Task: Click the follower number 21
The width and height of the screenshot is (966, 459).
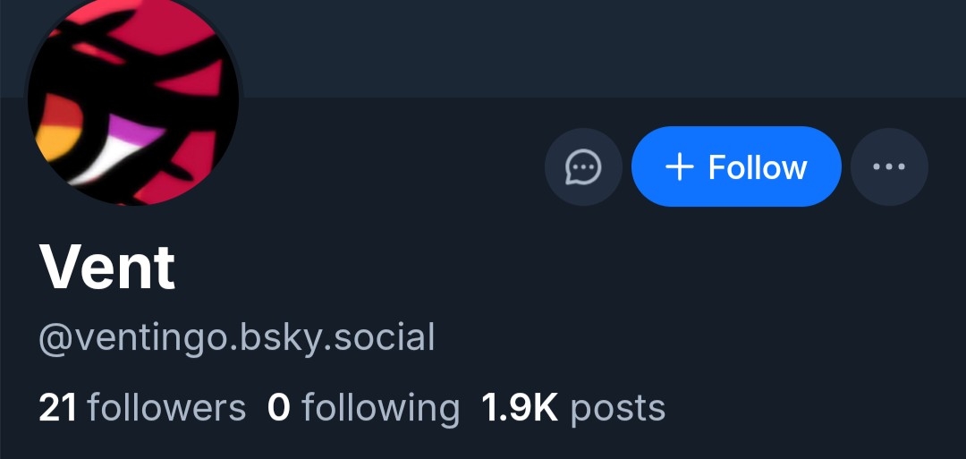Action: click(x=58, y=408)
